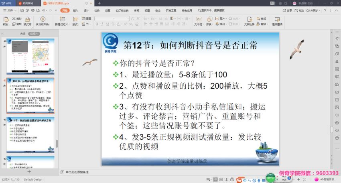
Task: Open the font size combo box
Action: coord(122,18)
